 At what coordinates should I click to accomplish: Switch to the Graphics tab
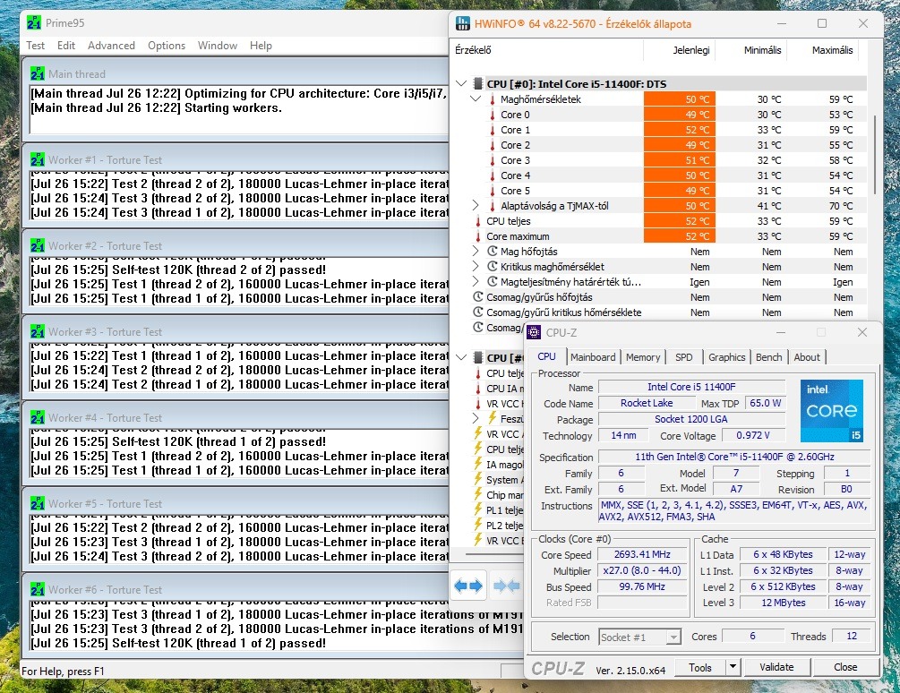(x=726, y=357)
